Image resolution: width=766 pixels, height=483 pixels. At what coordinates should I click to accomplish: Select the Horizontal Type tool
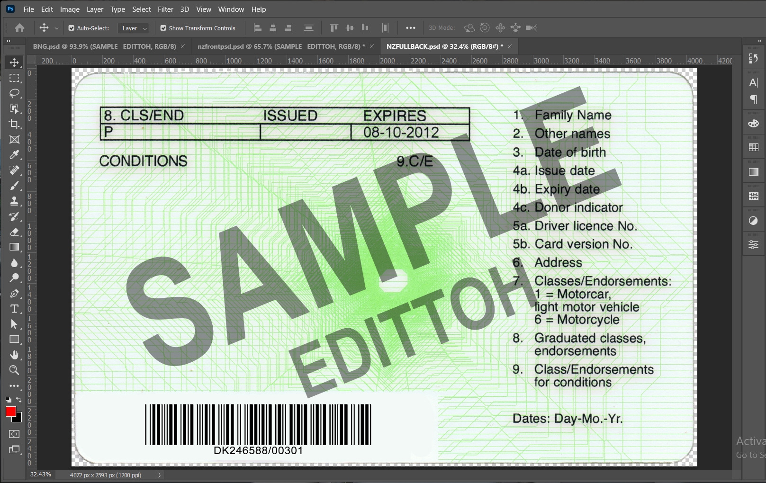[x=14, y=309]
